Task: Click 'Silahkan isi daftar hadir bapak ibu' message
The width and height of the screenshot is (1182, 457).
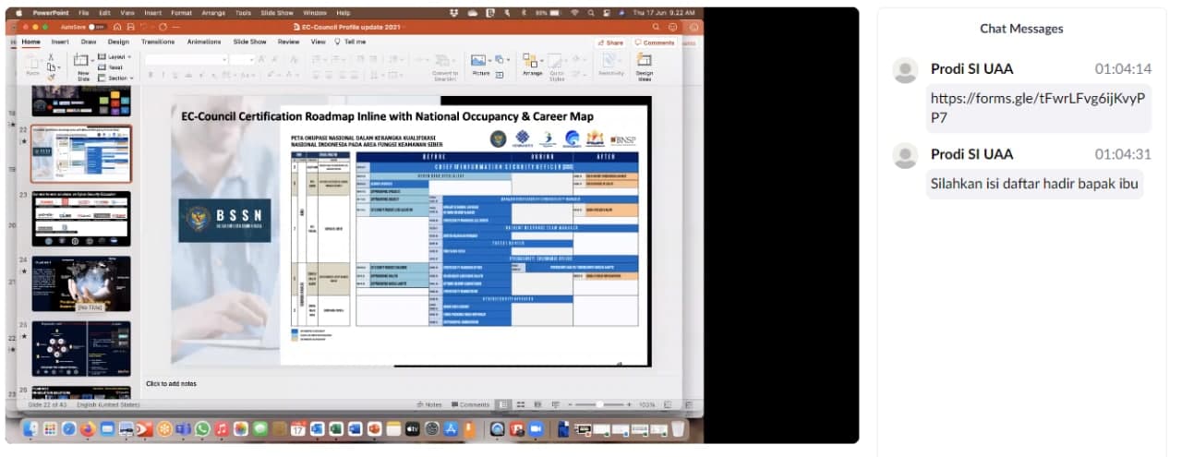Action: tap(1033, 183)
